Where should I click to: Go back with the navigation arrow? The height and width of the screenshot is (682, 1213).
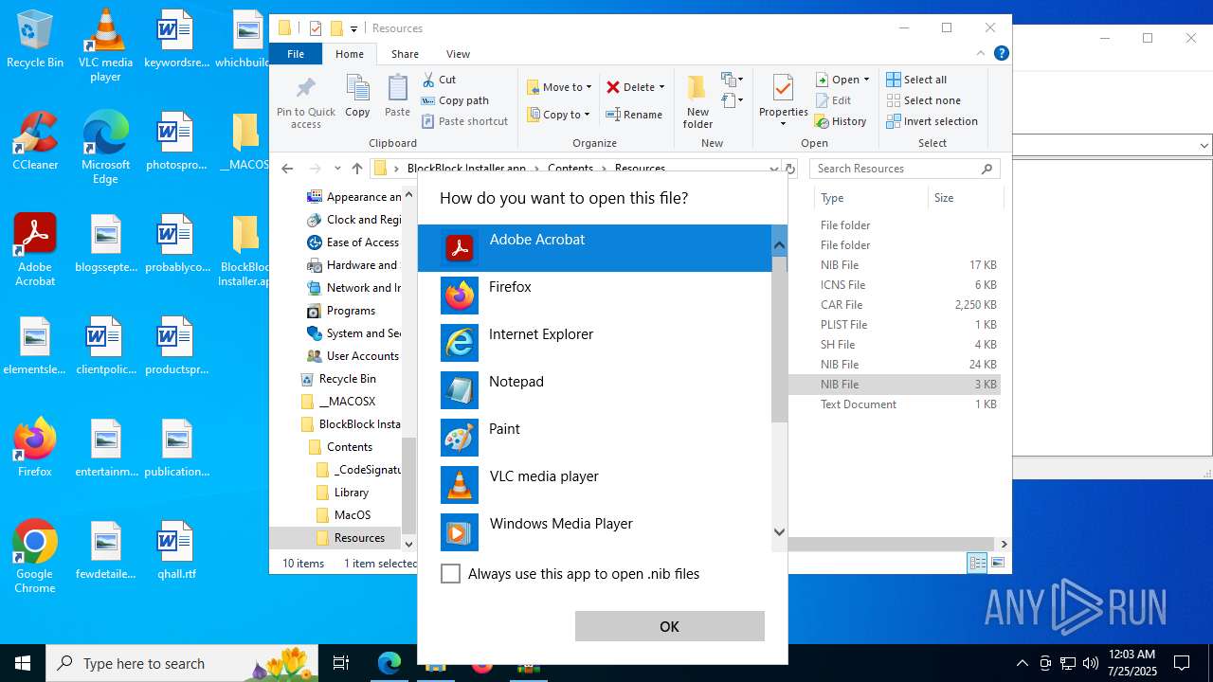tap(288, 169)
